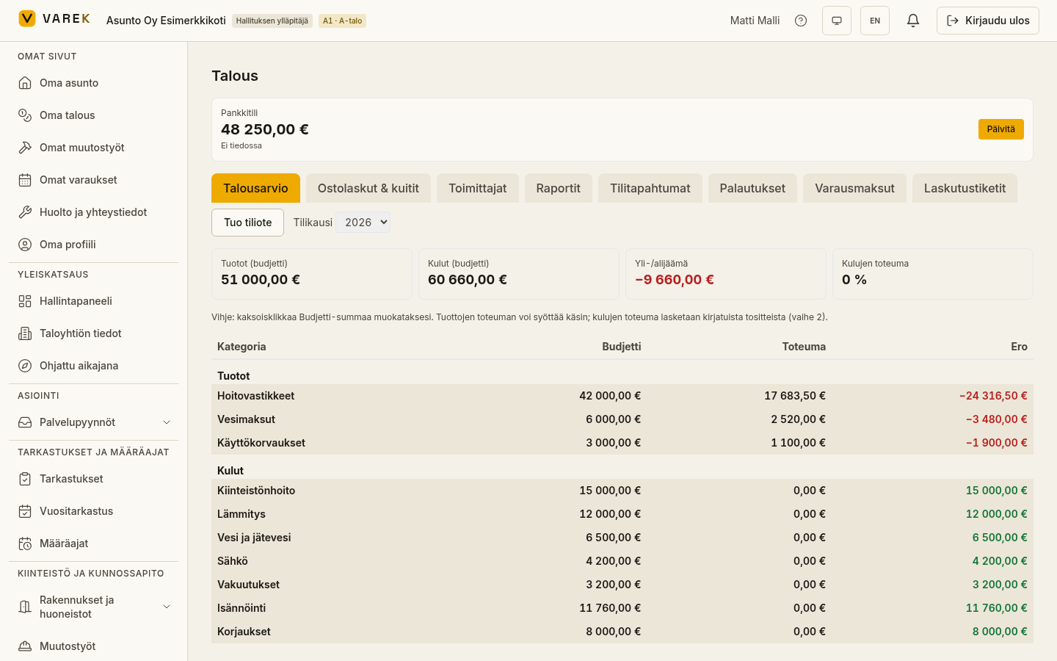Click the Huolto ja yhteystiedot wrench icon
Image resolution: width=1057 pixels, height=661 pixels.
pos(25,212)
